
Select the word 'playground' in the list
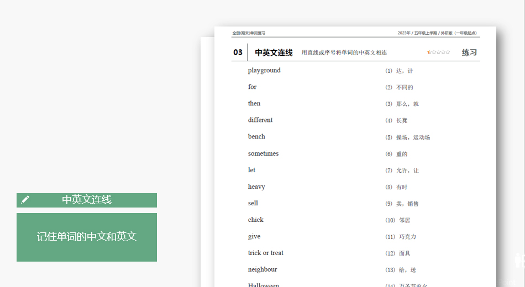click(x=264, y=71)
